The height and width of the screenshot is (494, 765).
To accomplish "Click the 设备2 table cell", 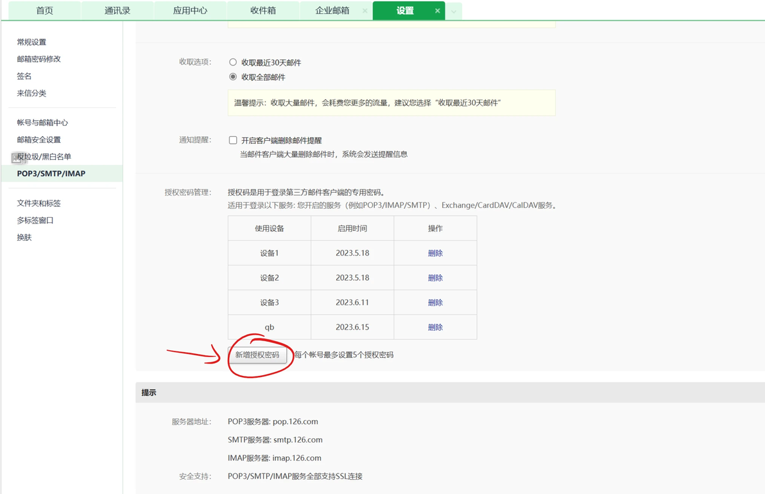I will point(270,278).
